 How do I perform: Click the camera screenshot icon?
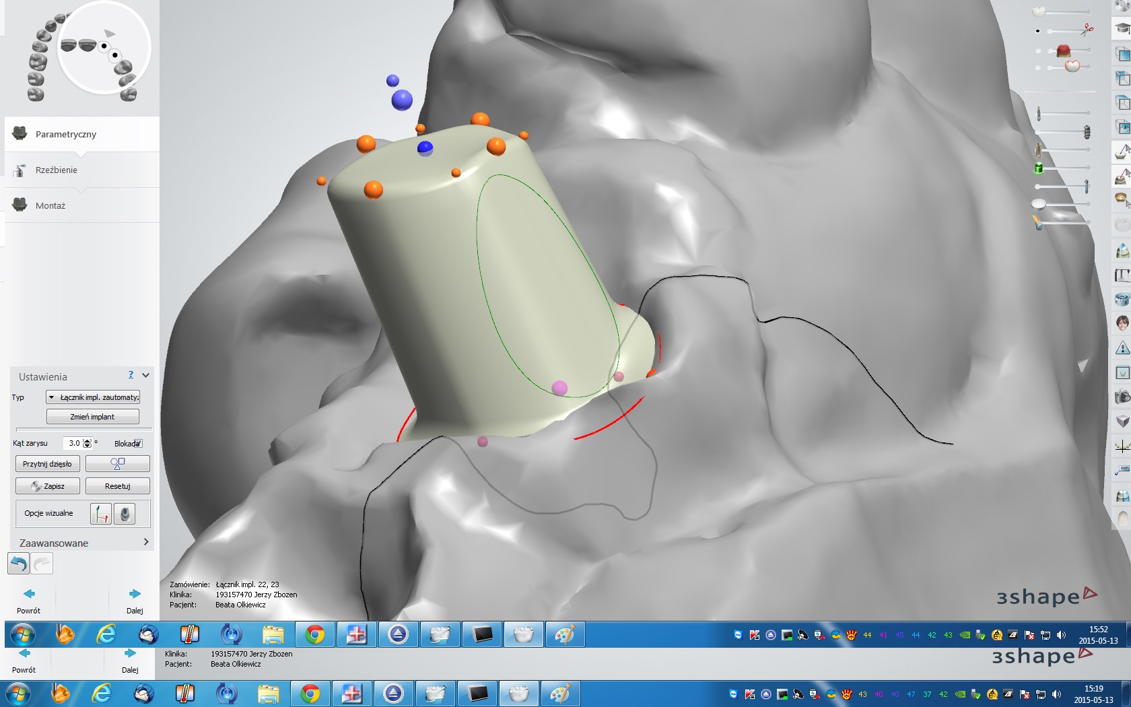pos(1122,397)
